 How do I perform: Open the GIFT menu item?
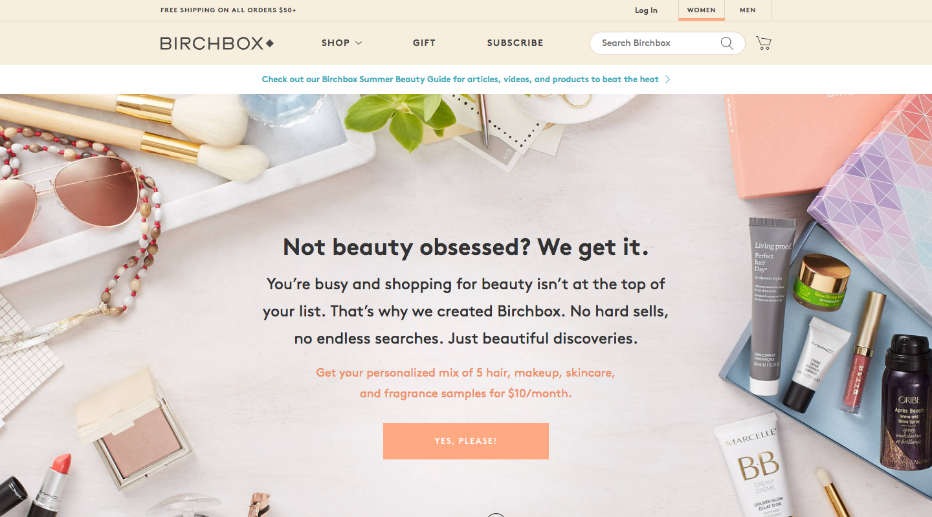point(424,43)
